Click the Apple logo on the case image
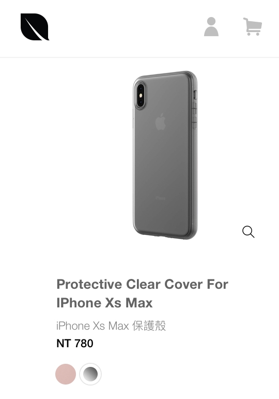 coord(161,122)
